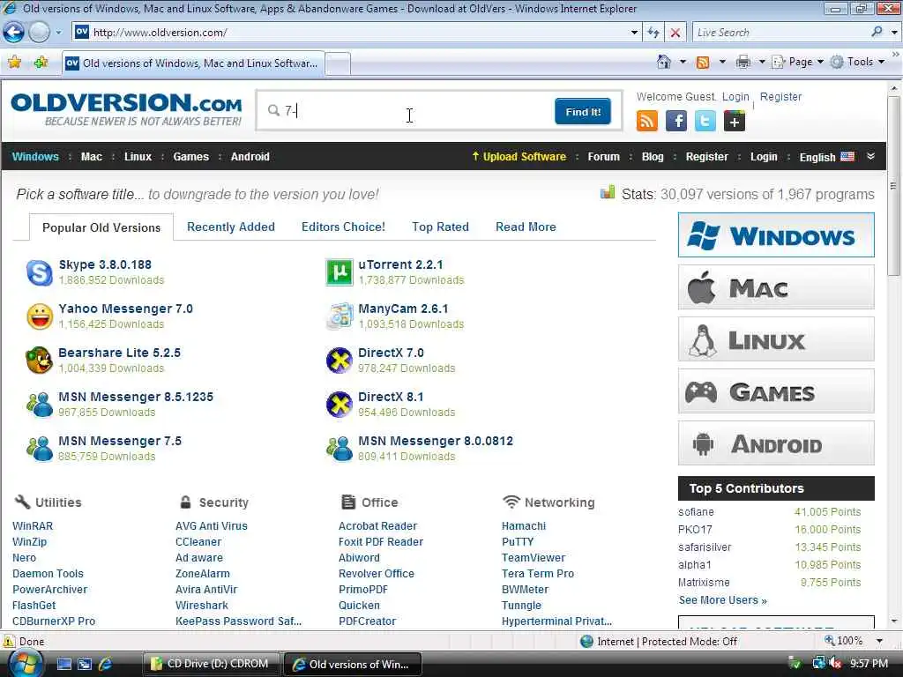Open the zoom level dropdown arrow

point(879,641)
